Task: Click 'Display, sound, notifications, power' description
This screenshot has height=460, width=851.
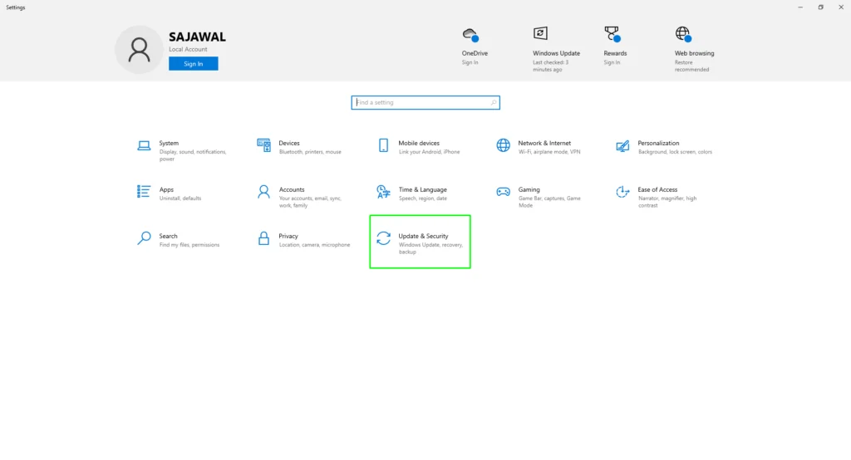Action: pos(193,155)
